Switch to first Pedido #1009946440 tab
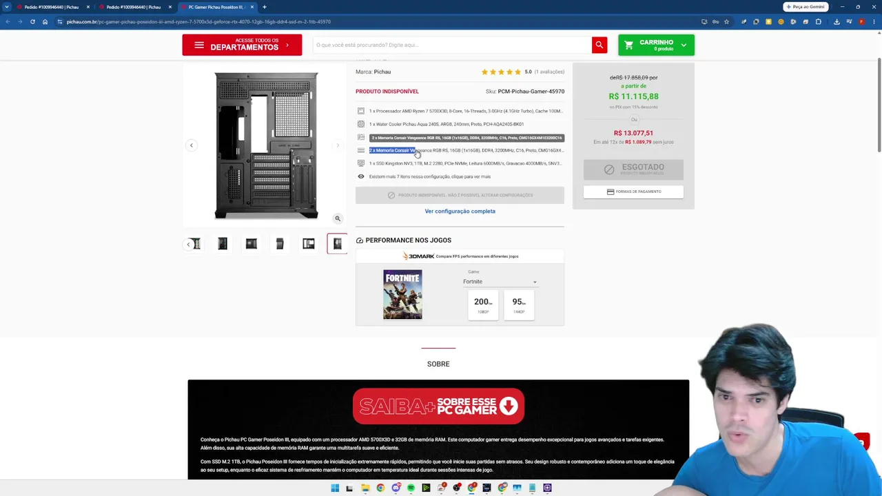This screenshot has height=496, width=882. pos(52,7)
